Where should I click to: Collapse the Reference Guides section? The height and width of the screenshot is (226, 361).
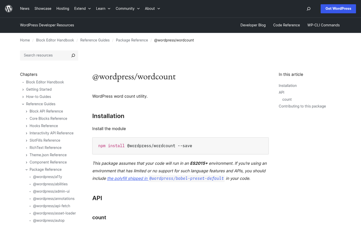pyautogui.click(x=23, y=104)
